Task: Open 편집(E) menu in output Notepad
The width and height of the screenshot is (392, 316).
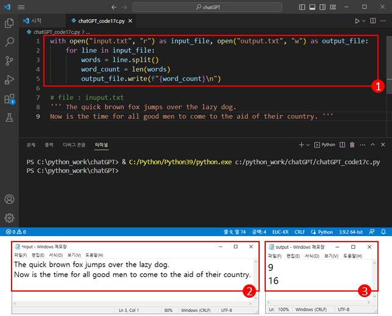Action: (293, 256)
